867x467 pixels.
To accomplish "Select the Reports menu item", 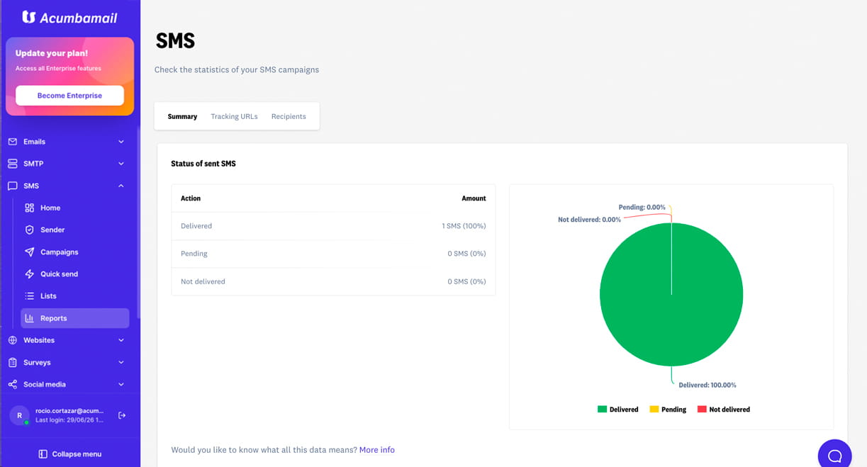I will pos(75,318).
